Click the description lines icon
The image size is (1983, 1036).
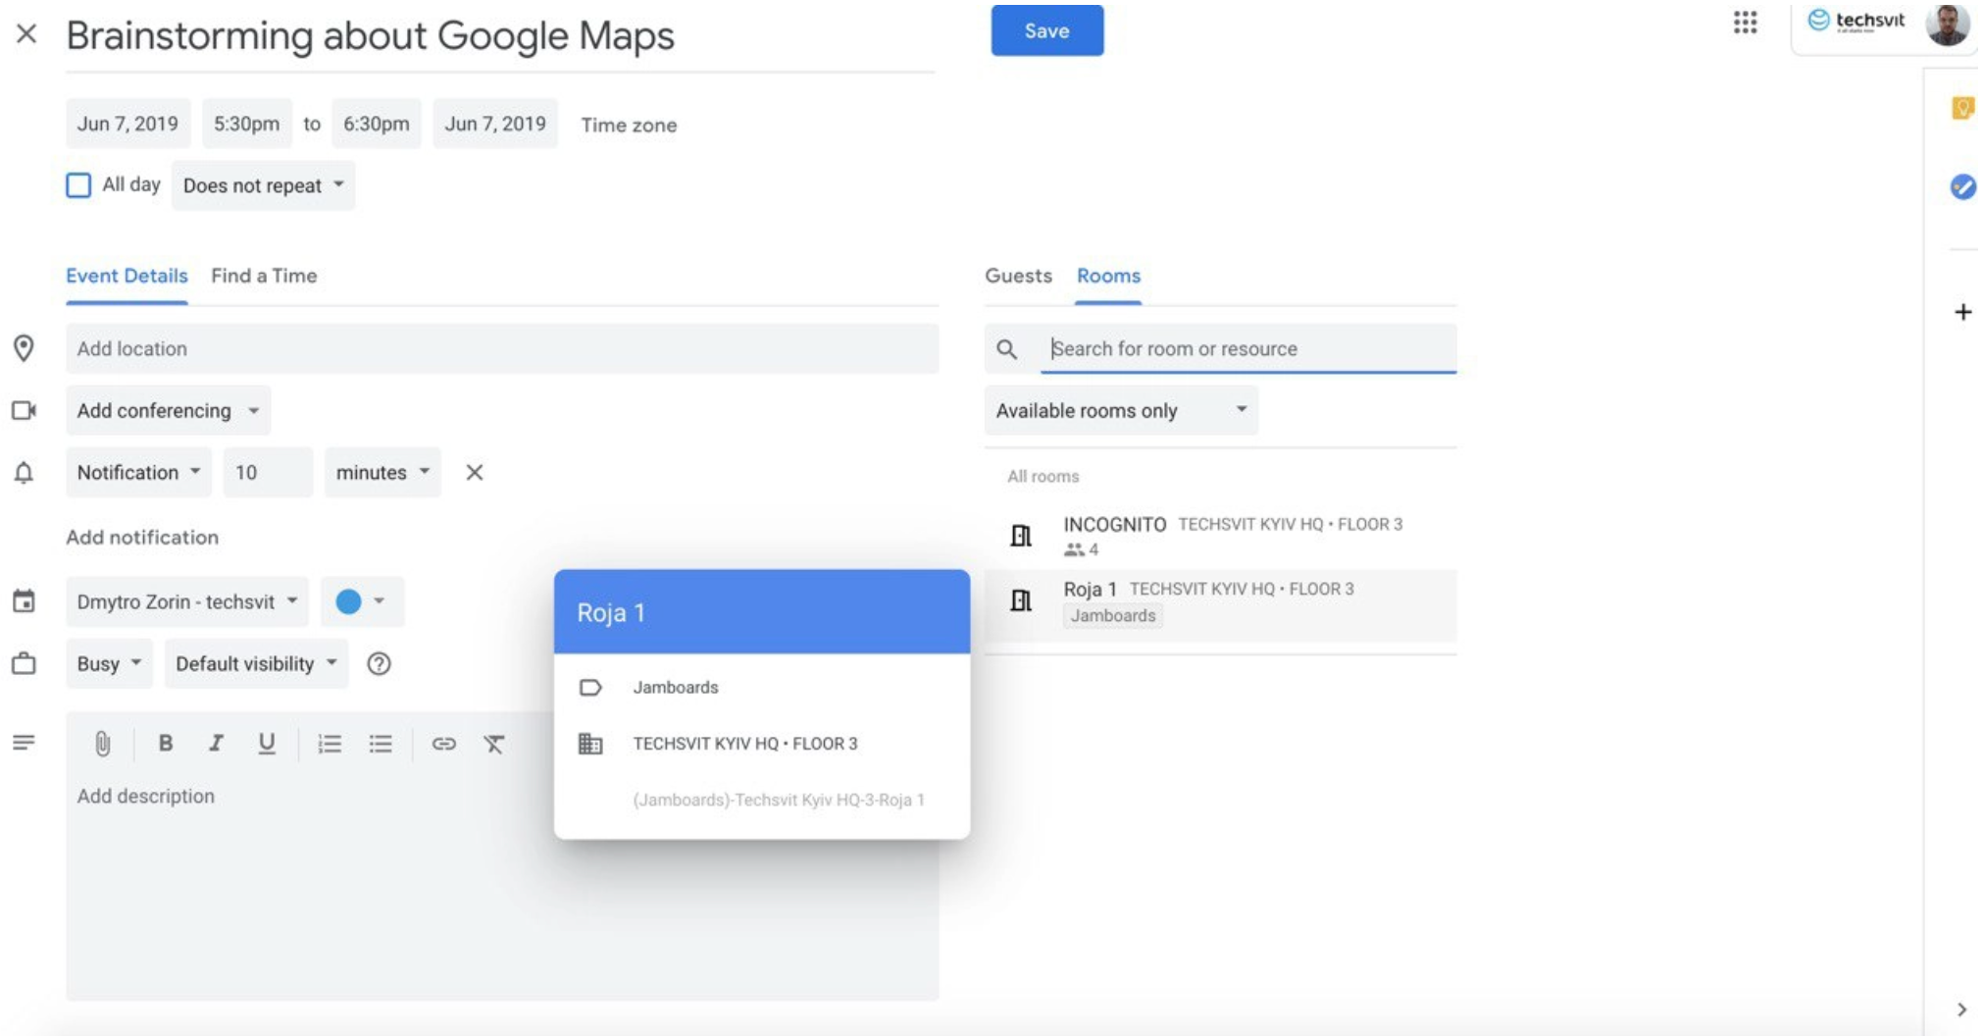24,743
